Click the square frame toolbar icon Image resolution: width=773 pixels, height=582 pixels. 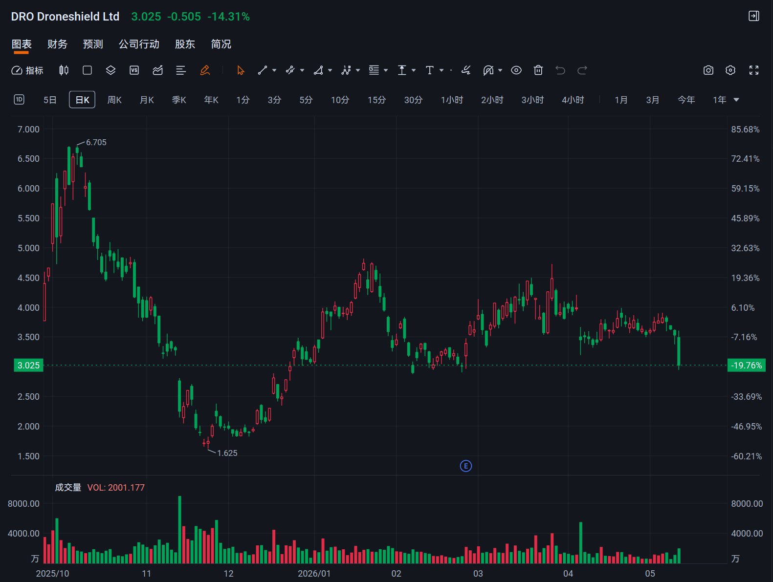88,70
